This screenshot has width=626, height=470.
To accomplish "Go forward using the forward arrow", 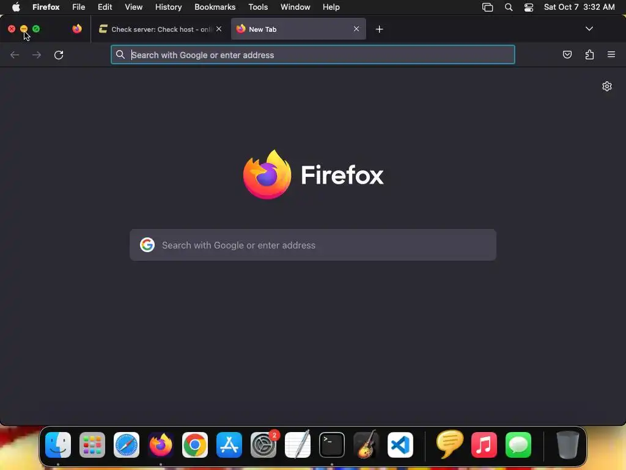I will pyautogui.click(x=37, y=54).
